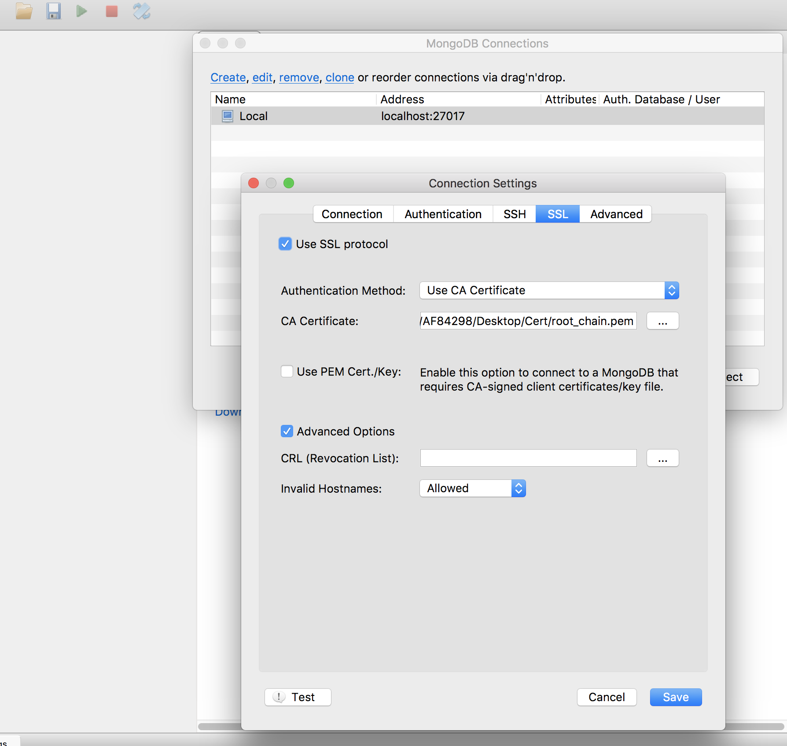Click the connect plug toolbar icon
The width and height of the screenshot is (787, 746).
(x=142, y=11)
